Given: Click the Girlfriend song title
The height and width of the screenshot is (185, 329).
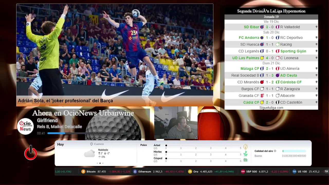Looking at the screenshot, I should [x=47, y=121].
